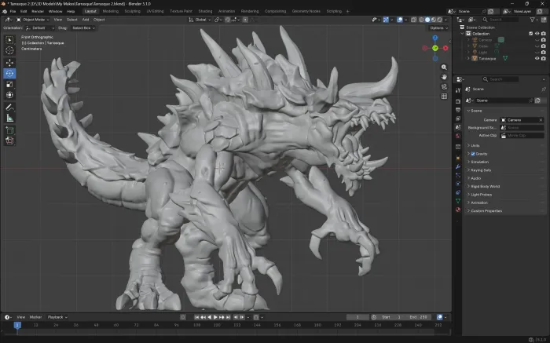Expand the Rigid Body World panel

(485, 186)
